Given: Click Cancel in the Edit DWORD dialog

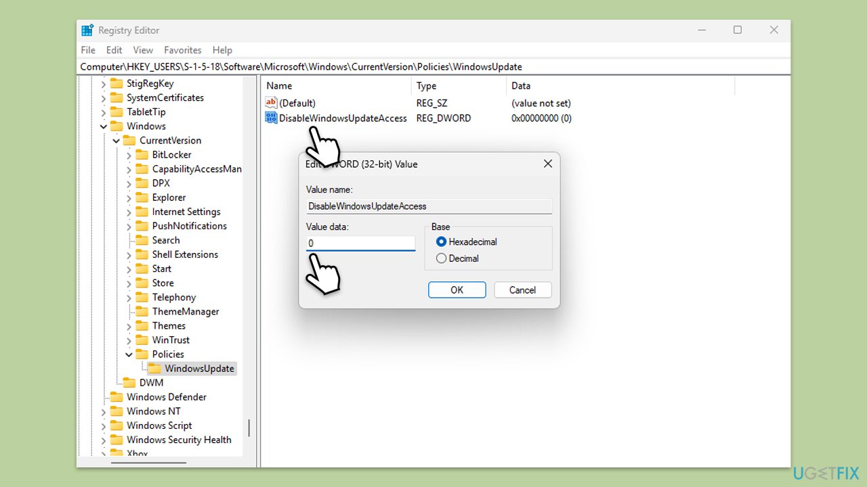Looking at the screenshot, I should pos(522,290).
